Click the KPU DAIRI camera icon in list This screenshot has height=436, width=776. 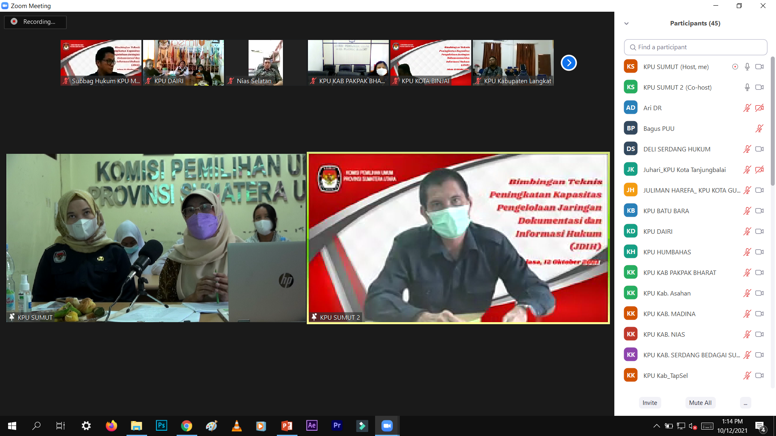[759, 231]
